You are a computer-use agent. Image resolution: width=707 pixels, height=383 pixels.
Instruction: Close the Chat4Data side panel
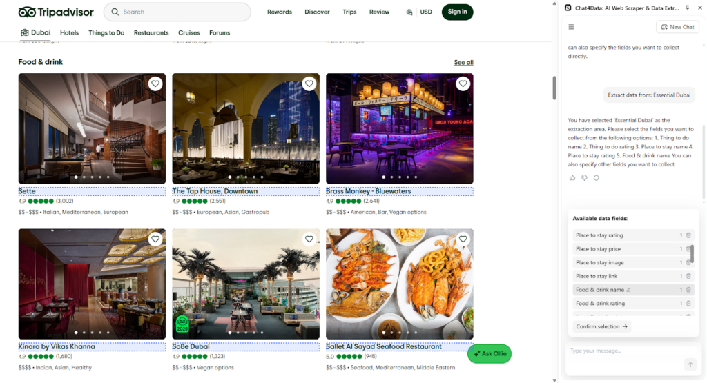click(700, 8)
